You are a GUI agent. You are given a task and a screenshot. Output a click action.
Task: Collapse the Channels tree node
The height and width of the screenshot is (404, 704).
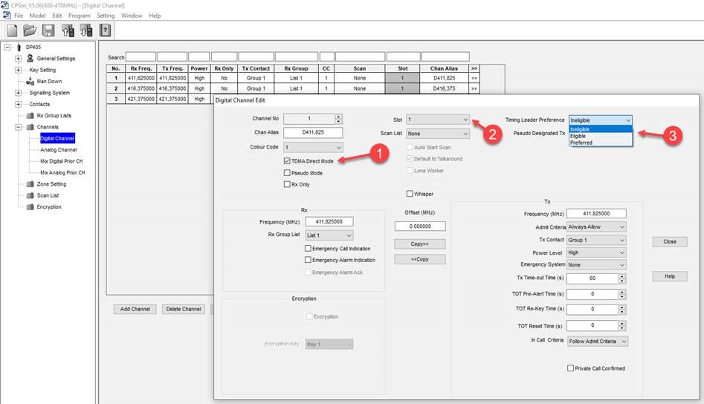[18, 127]
